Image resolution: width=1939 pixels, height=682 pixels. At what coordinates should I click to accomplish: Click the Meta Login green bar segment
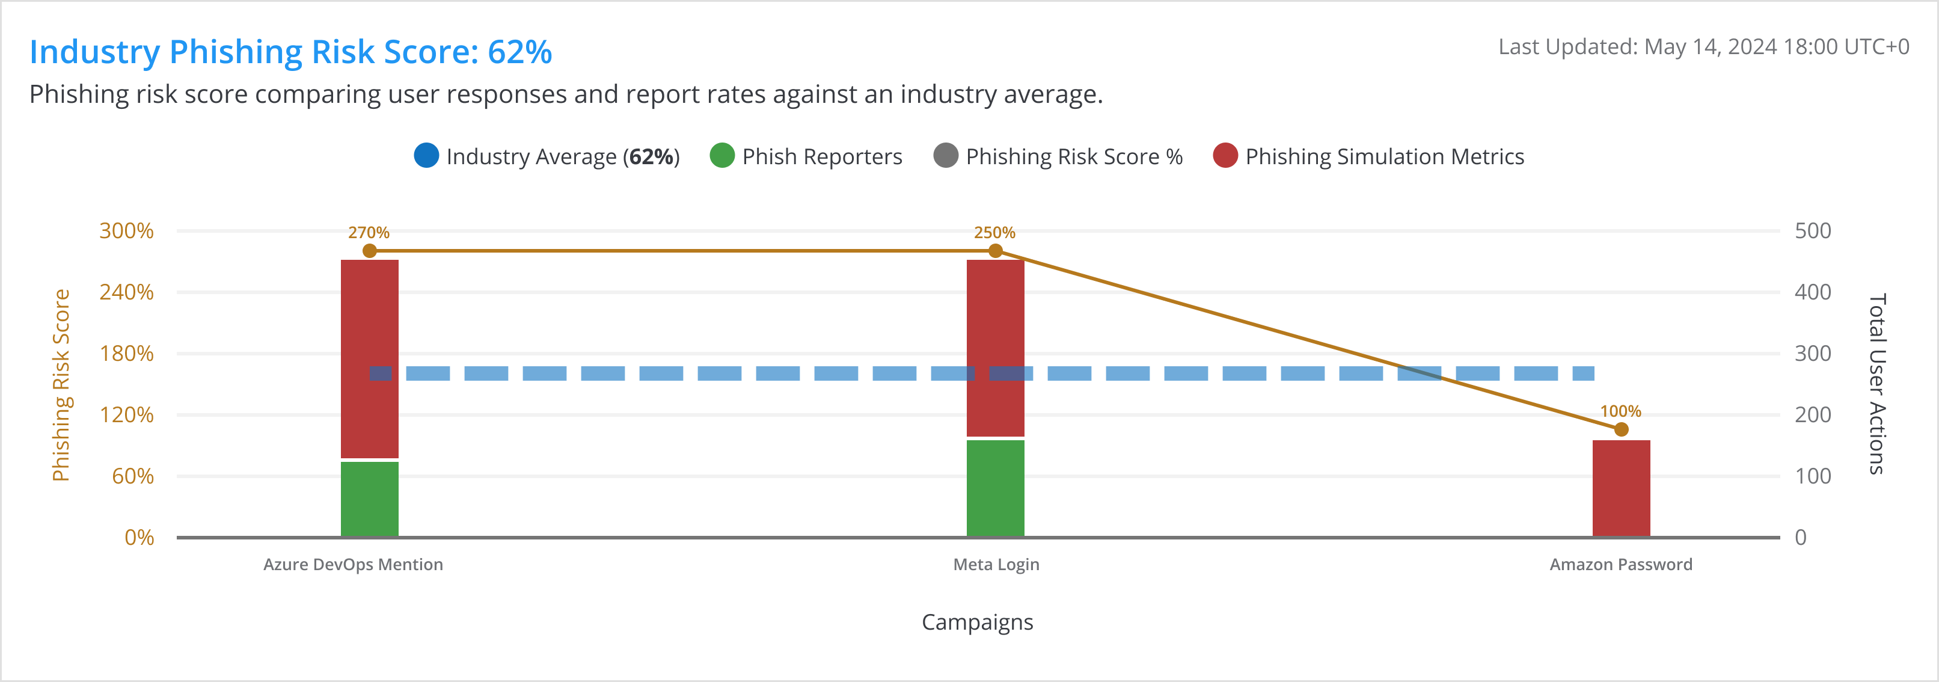click(995, 488)
